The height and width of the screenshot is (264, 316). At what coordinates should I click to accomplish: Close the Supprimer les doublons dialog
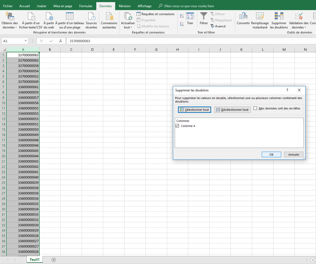coord(299,90)
